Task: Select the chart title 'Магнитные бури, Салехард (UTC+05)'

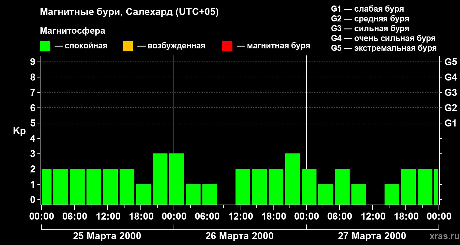Action: click(x=129, y=12)
